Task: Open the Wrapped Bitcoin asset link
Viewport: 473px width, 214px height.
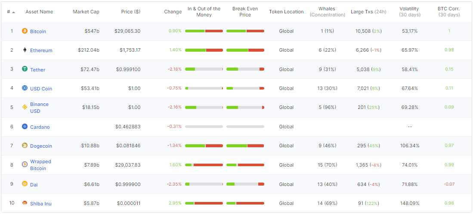Action: pyautogui.click(x=40, y=165)
